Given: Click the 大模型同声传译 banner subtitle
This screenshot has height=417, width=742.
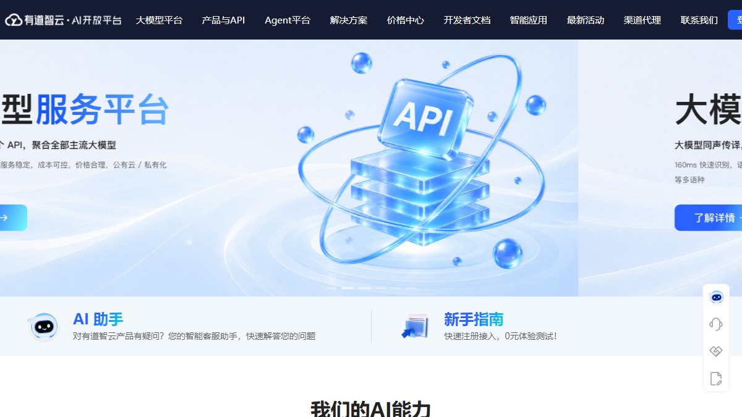Looking at the screenshot, I should [x=708, y=145].
